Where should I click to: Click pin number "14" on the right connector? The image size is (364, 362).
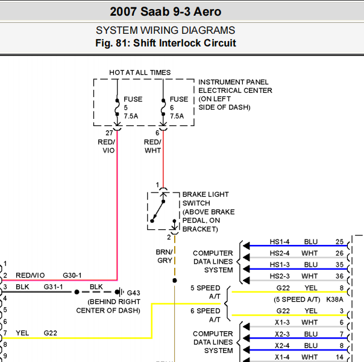[x=339, y=357]
